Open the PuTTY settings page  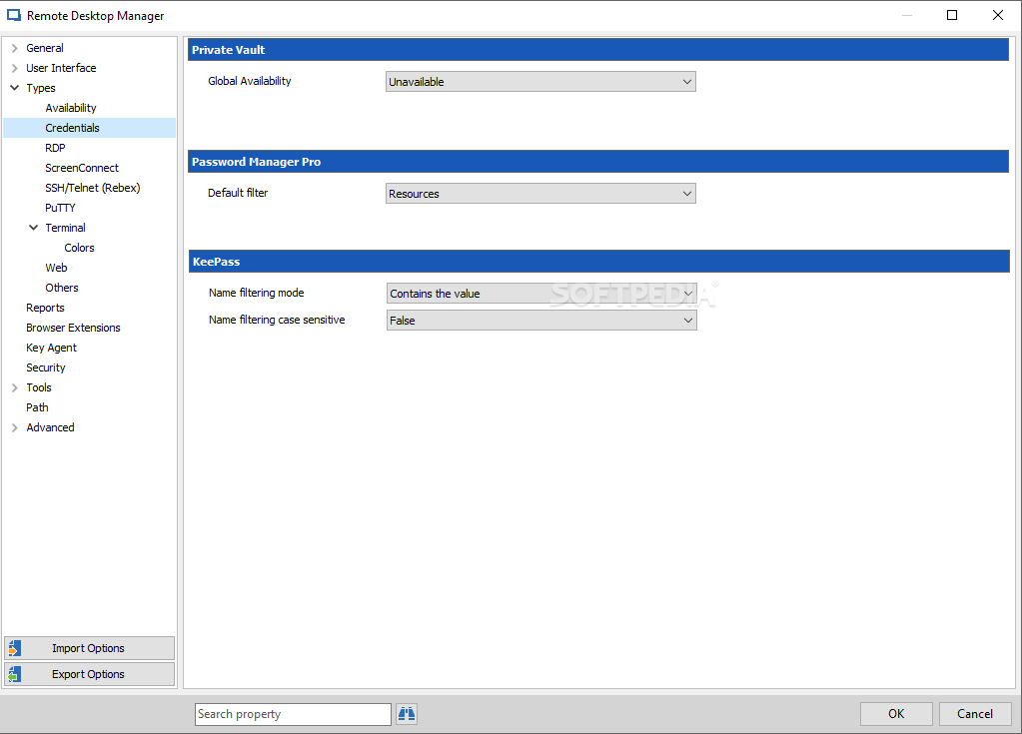60,208
